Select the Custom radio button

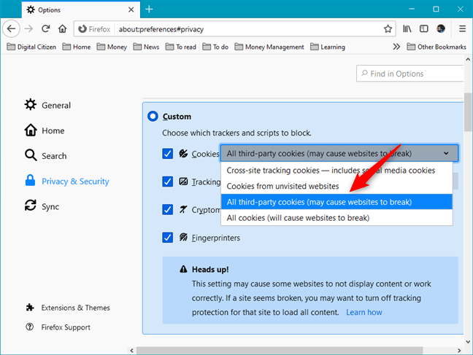click(x=153, y=117)
